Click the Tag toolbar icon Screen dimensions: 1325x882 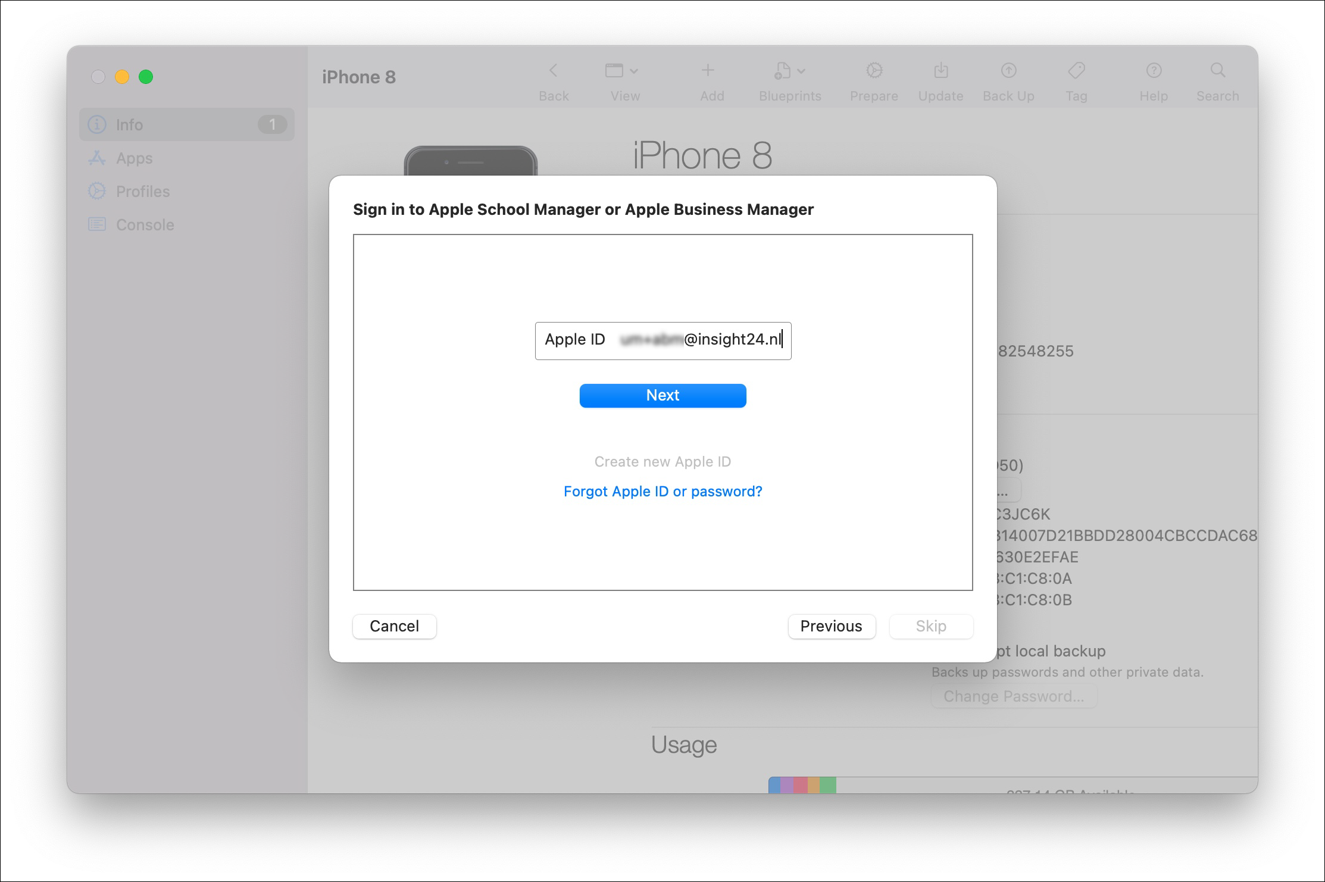1076,71
